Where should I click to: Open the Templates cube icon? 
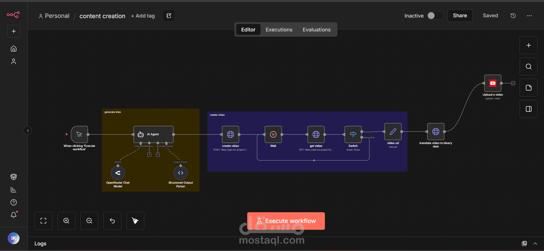pyautogui.click(x=14, y=177)
